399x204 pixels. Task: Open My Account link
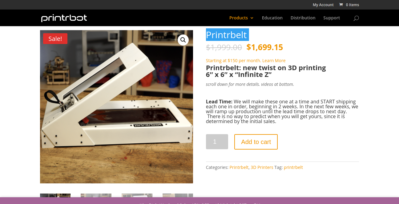(323, 5)
